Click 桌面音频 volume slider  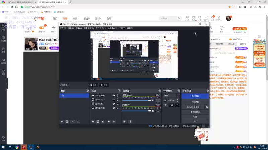tap(137, 111)
